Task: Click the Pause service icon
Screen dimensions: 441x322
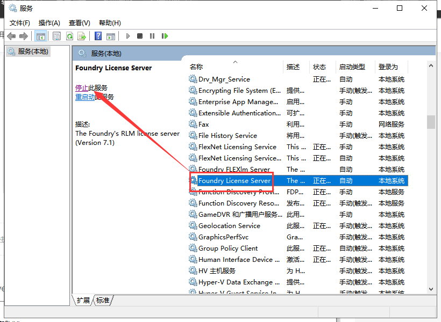Action: [x=152, y=36]
